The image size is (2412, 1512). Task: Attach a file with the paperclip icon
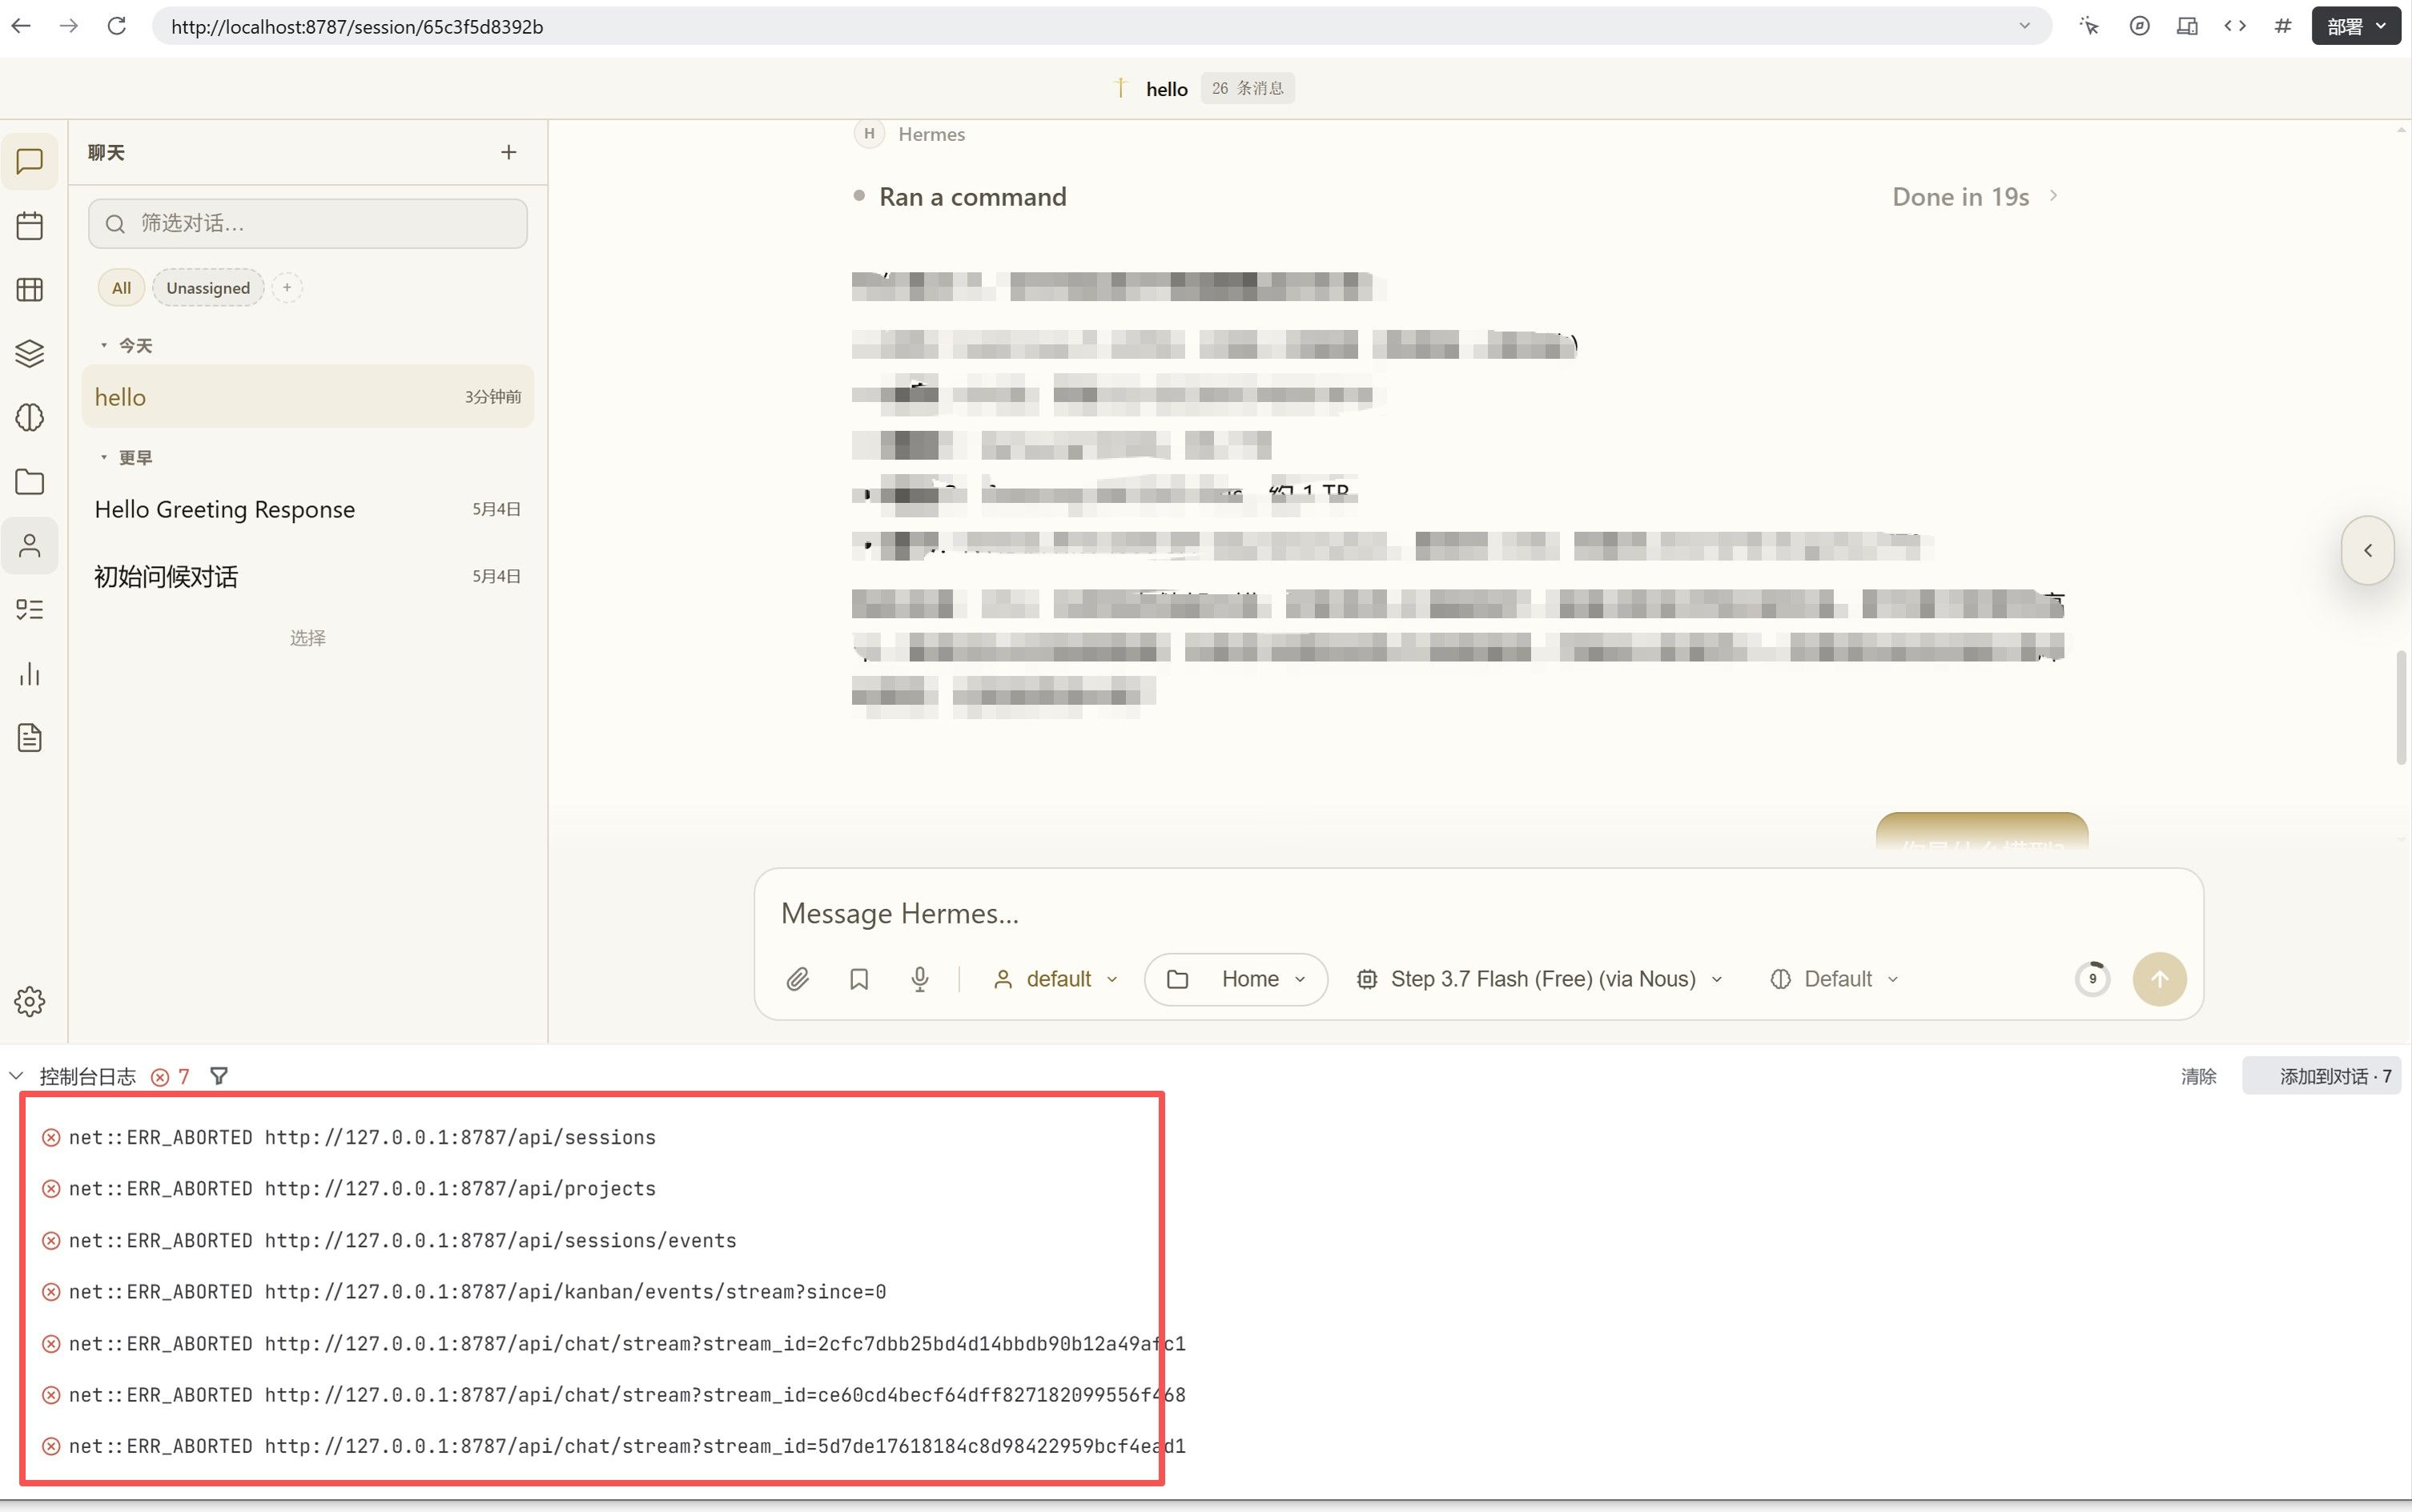797,979
